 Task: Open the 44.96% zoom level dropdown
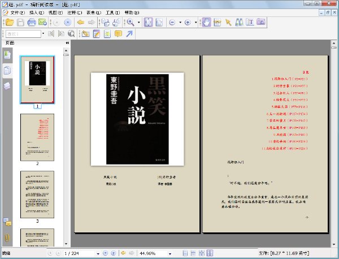(x=170, y=253)
